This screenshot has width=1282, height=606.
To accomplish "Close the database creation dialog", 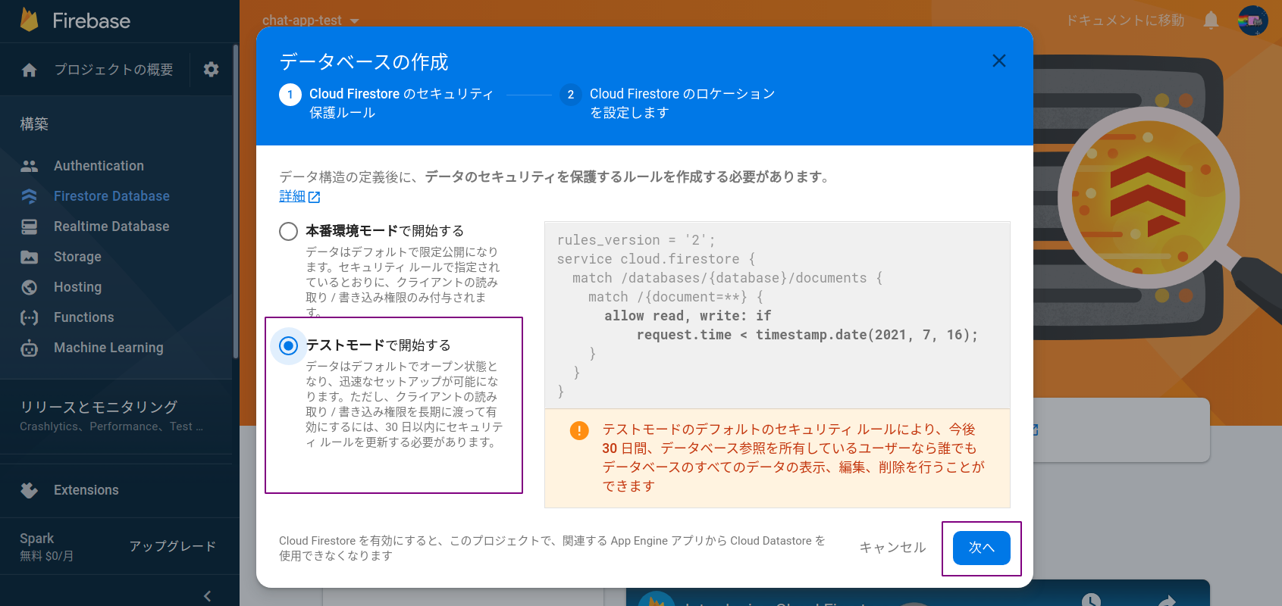I will click(999, 61).
